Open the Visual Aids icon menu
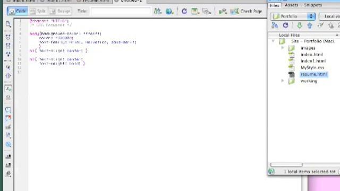The image size is (340, 191). [x=207, y=11]
